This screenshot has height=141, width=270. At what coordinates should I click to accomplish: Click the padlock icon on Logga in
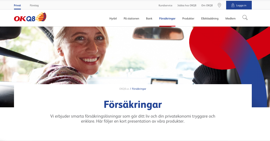[x=233, y=5]
